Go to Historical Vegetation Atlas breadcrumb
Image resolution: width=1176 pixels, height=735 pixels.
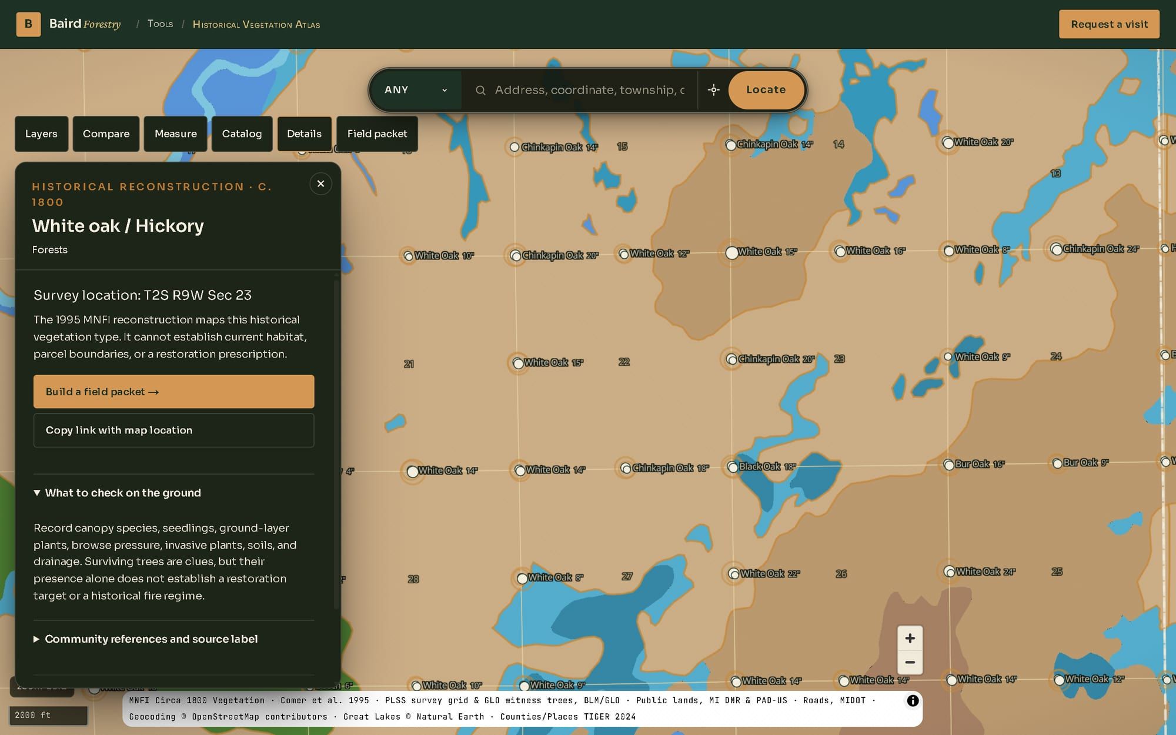click(256, 24)
